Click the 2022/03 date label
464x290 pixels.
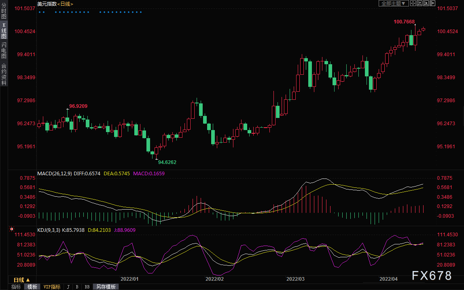coord(295,279)
